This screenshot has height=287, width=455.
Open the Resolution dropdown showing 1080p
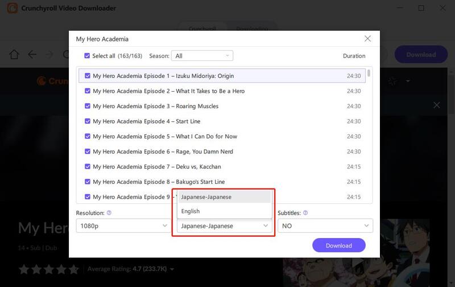[123, 225]
